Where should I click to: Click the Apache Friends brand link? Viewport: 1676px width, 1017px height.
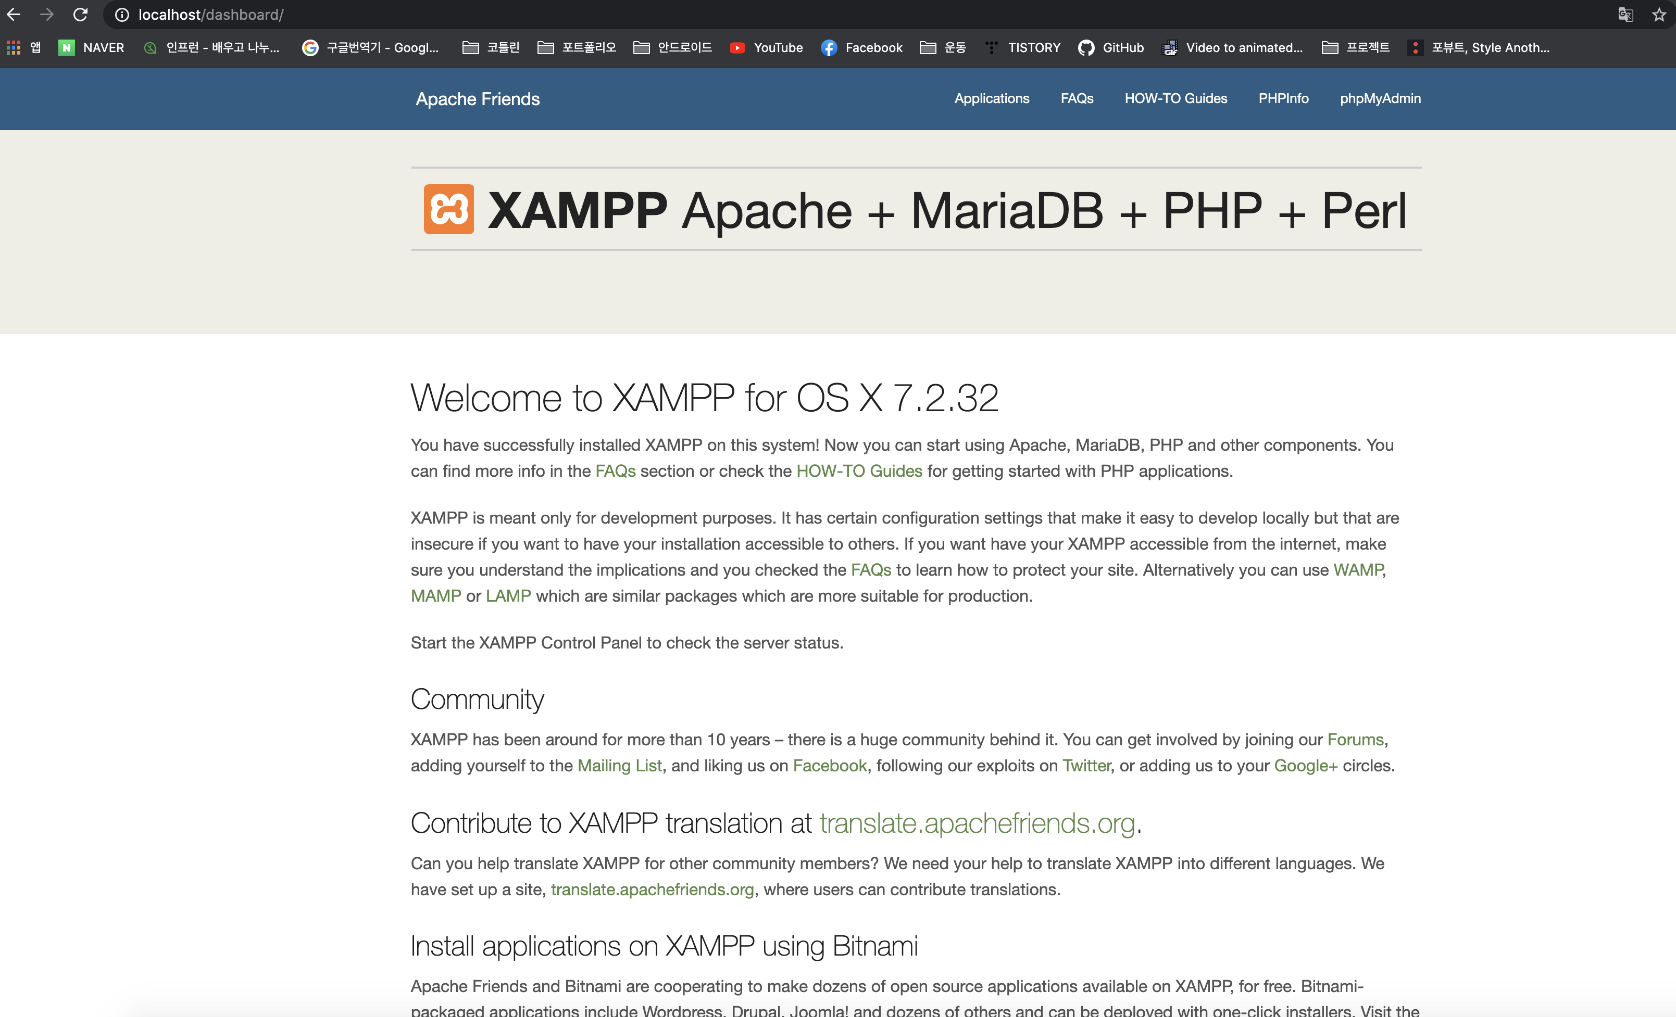coord(478,99)
